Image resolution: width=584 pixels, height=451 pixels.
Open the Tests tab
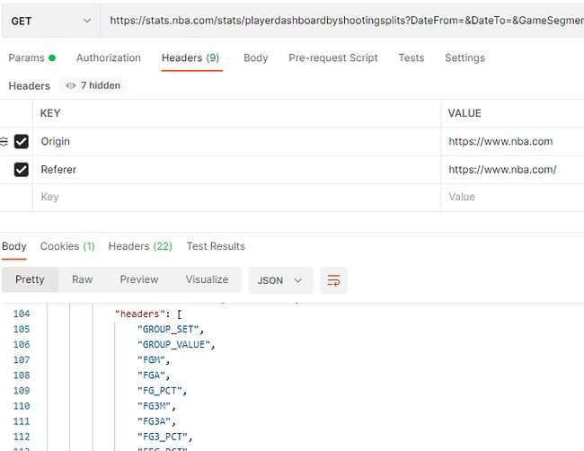coord(411,57)
